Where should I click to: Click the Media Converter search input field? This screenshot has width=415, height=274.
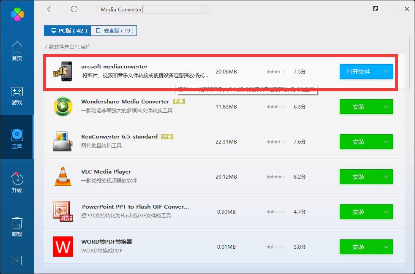pyautogui.click(x=153, y=10)
